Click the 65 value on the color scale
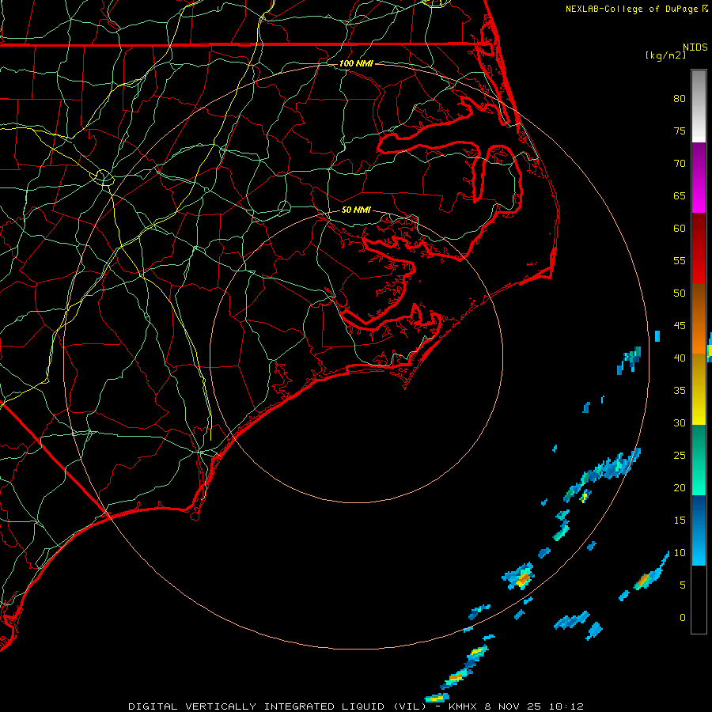 (x=680, y=196)
